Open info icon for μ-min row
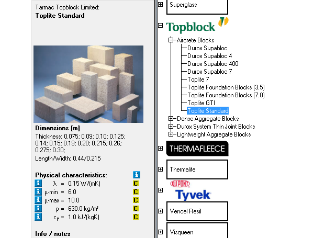The height and width of the screenshot is (238, 314). [38, 192]
